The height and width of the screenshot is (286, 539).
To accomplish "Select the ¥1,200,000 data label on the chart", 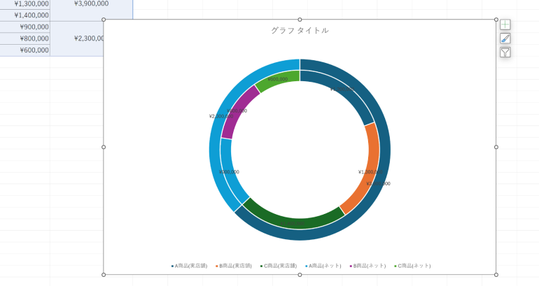I will pos(342,90).
